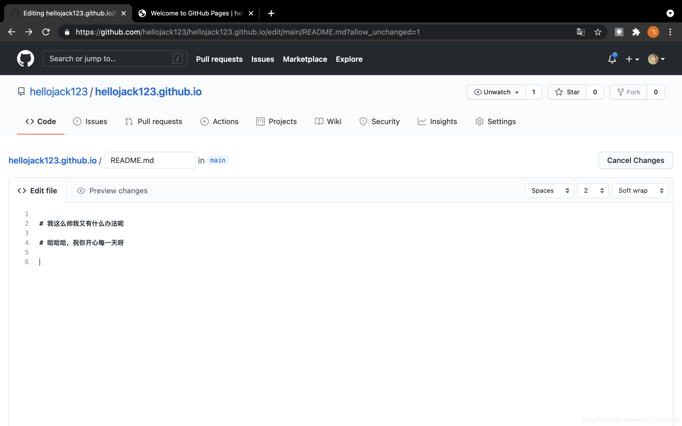Expand the Unwatch dropdown
The height and width of the screenshot is (426, 682).
496,92
